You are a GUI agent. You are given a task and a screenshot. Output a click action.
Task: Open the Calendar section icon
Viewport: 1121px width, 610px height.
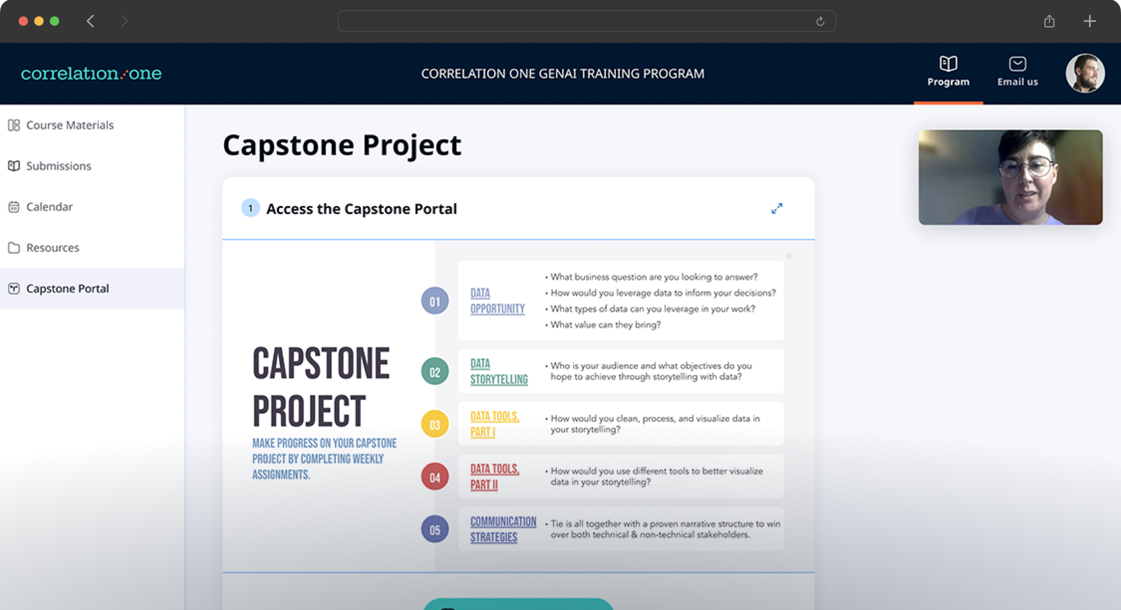[x=14, y=207]
